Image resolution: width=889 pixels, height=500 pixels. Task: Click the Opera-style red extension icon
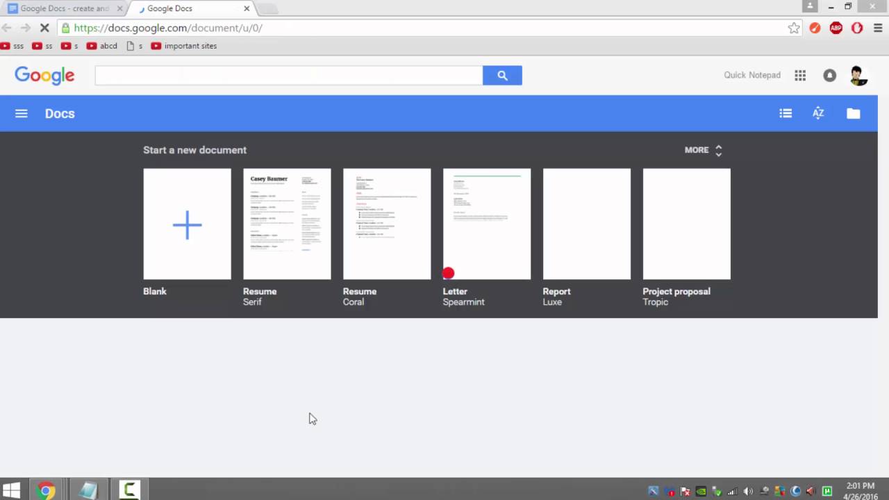tap(857, 28)
